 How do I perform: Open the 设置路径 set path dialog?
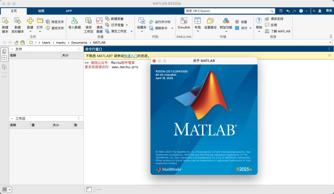click(x=210, y=23)
